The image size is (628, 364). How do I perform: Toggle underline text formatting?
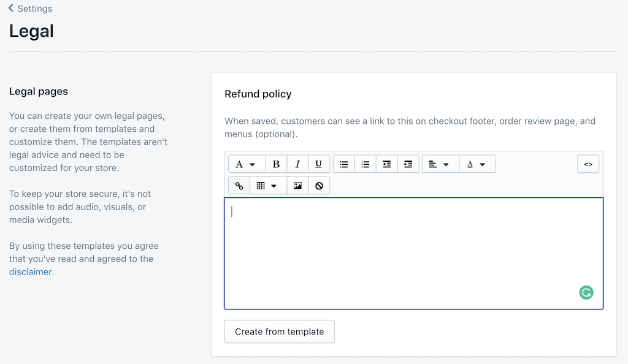318,164
